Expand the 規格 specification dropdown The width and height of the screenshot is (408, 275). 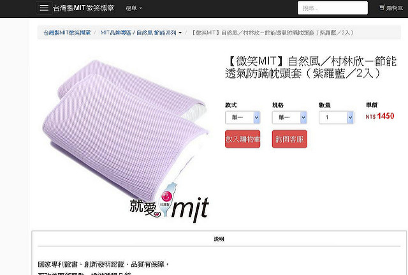coord(289,117)
